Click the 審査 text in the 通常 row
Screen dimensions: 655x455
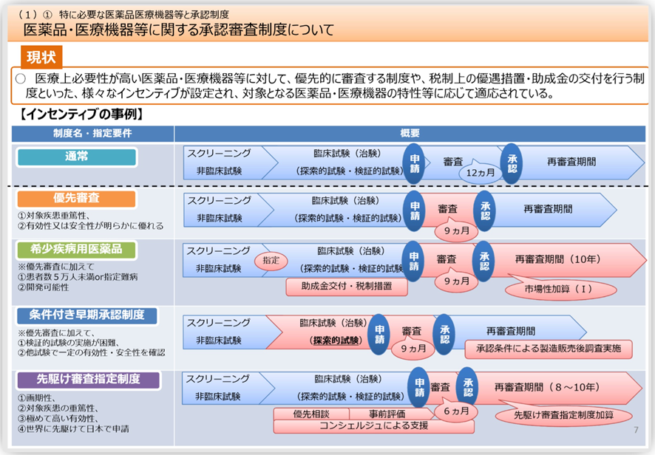tap(453, 162)
